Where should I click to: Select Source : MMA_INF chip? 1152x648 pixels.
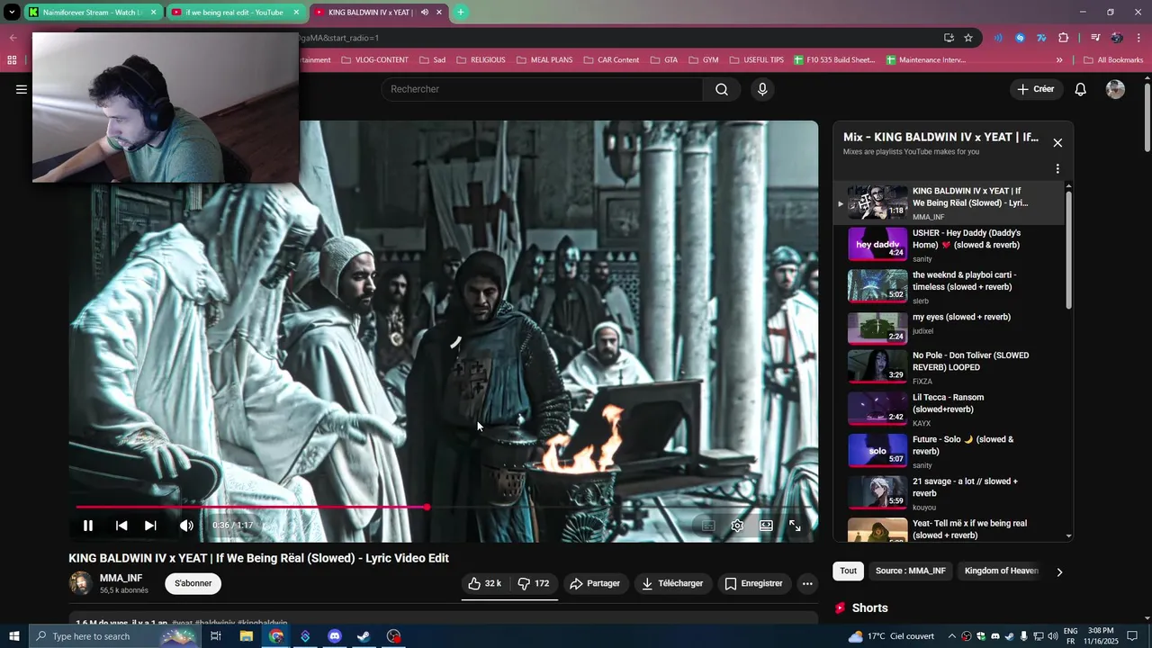tap(910, 571)
